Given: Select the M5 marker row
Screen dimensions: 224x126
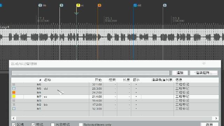Looking at the screenshot, I should (x=115, y=89).
